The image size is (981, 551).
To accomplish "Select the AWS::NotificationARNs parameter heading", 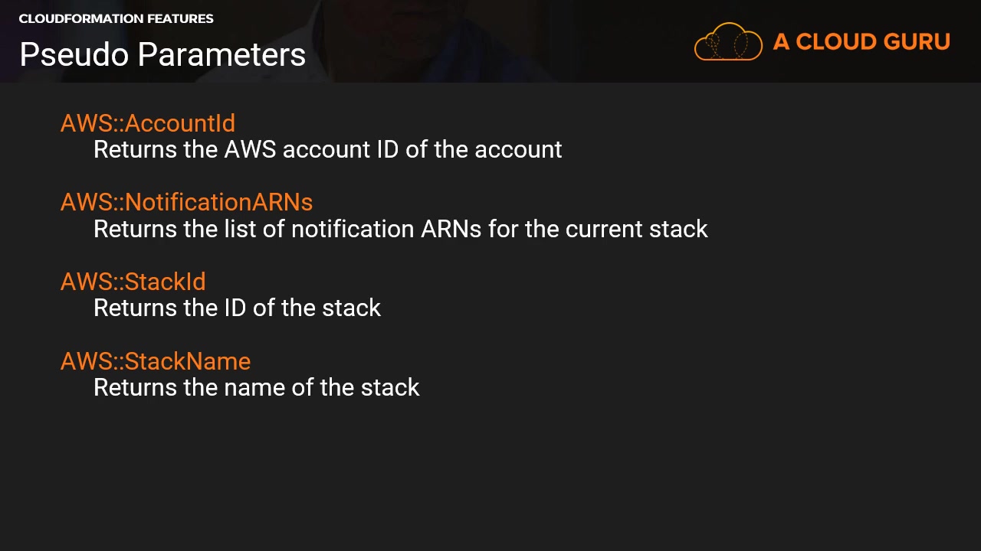I will [x=186, y=202].
